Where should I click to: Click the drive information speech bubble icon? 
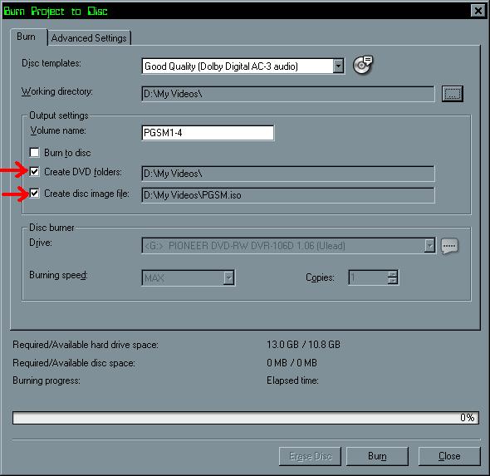pos(449,246)
